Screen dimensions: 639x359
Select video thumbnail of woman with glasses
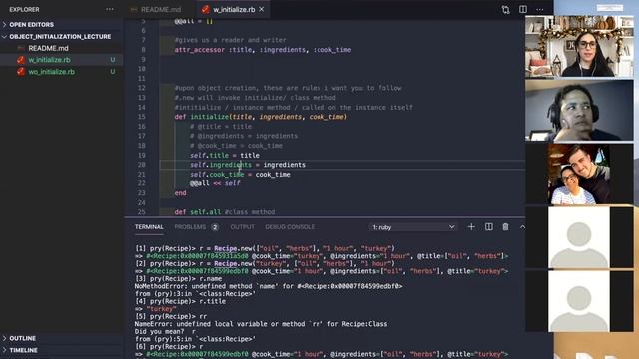coord(579,47)
